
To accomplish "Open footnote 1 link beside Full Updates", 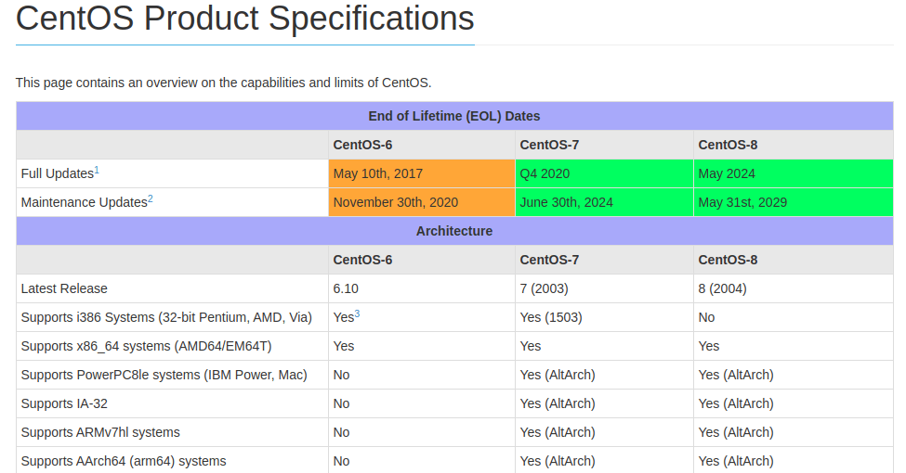I will 97,170.
